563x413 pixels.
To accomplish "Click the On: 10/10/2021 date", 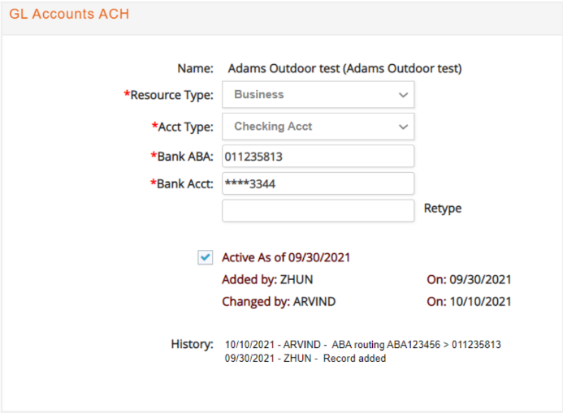I will click(469, 302).
